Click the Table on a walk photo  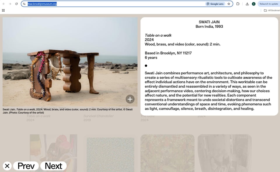[x=70, y=62]
